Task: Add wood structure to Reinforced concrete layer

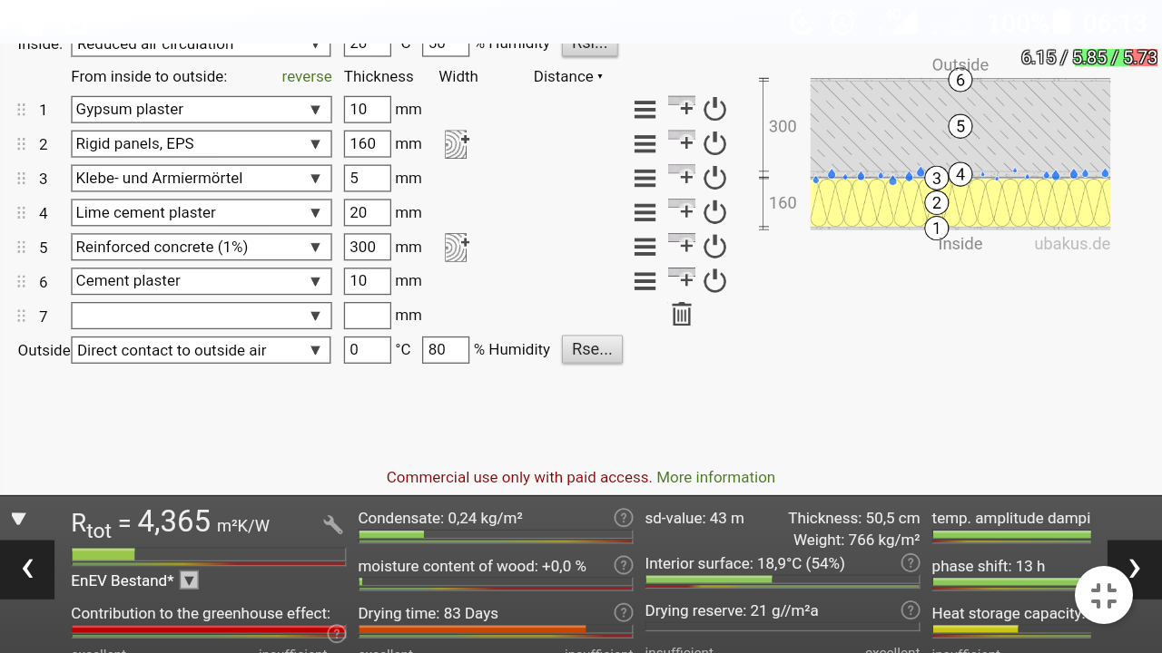Action: pyautogui.click(x=456, y=248)
